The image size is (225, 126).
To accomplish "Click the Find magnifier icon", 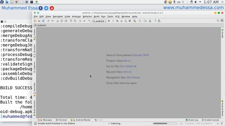I will (71, 21).
